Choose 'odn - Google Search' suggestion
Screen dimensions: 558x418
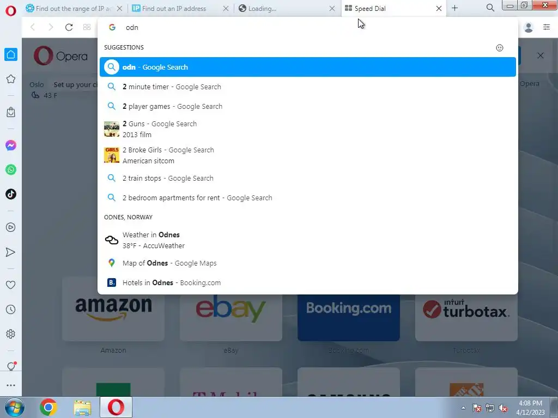(x=308, y=67)
